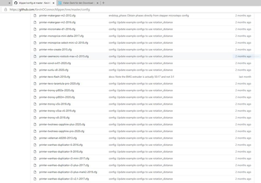
Task: Click file icon next to printer-wanhao-duplicator-i3-v2.1-2017.cfg
Action: (x=35, y=179)
